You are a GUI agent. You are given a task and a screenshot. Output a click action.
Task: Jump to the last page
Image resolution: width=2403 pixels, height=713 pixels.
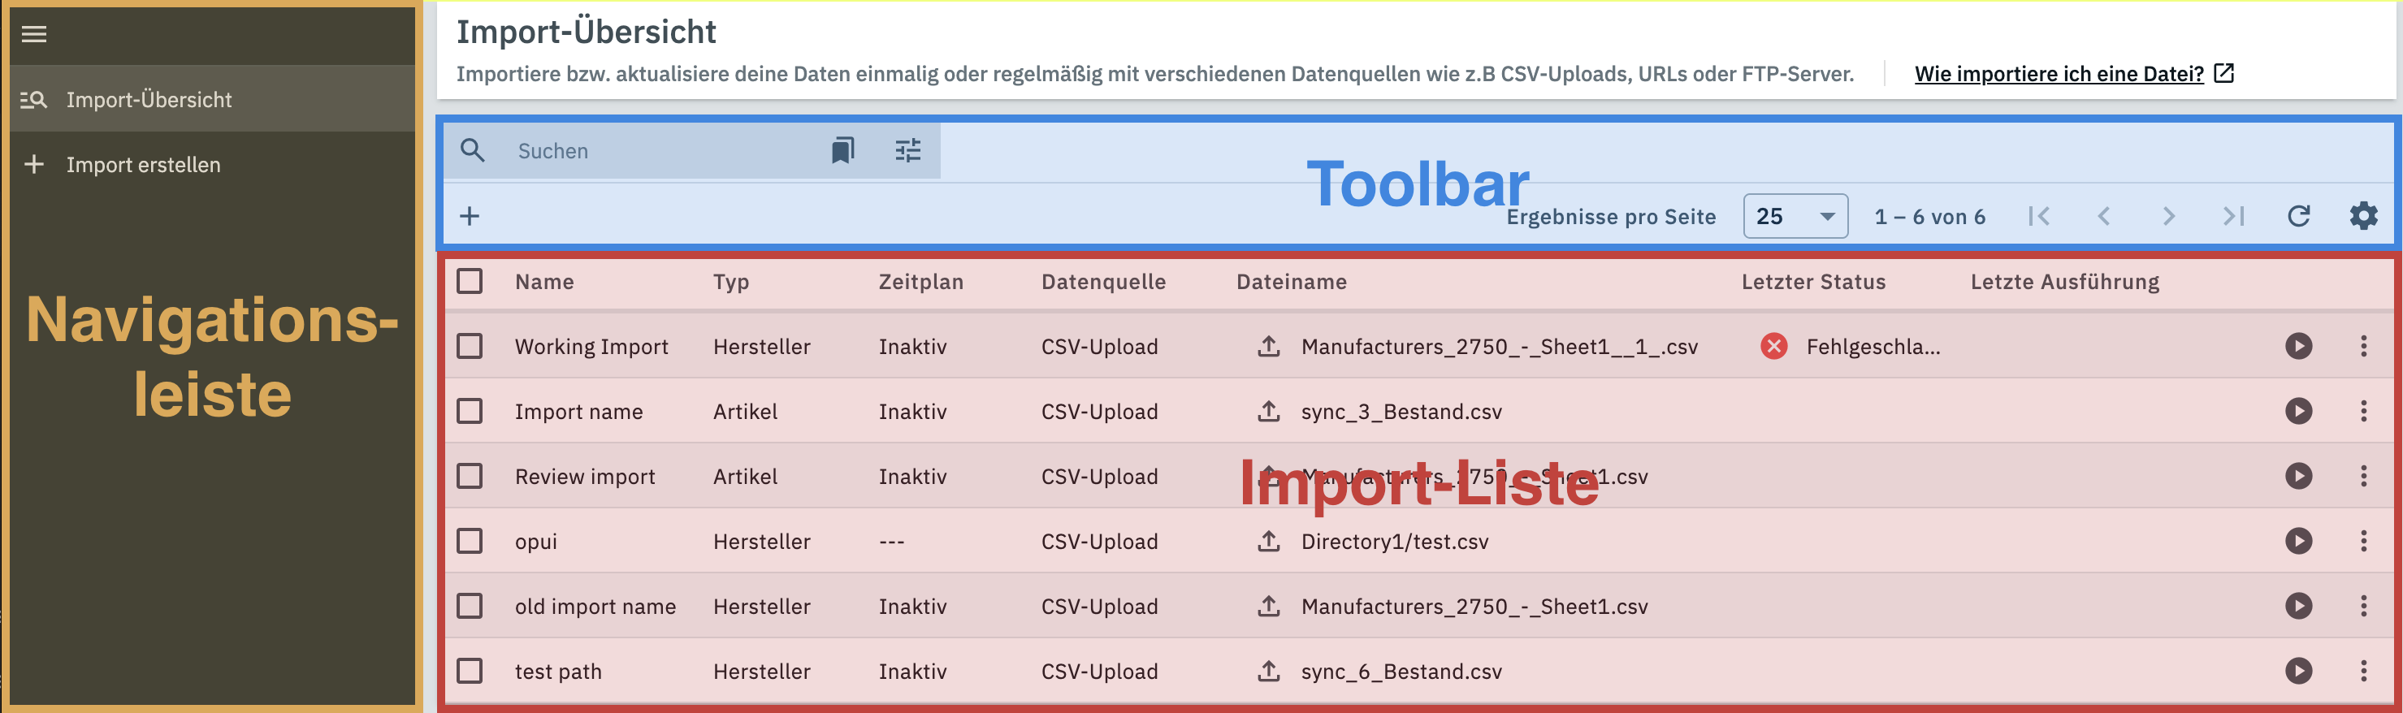click(2233, 216)
